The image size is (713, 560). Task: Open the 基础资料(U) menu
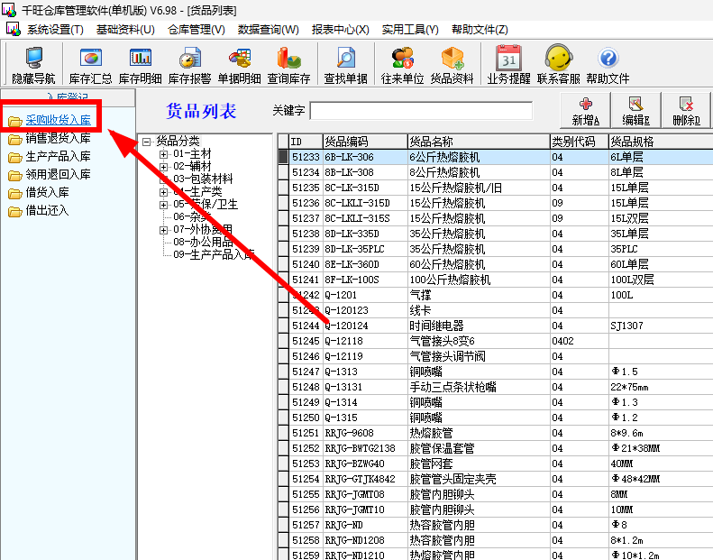pos(125,30)
